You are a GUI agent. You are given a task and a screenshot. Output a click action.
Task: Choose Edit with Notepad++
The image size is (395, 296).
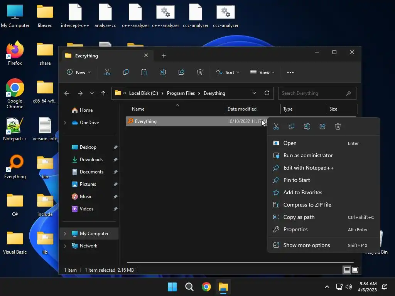(x=324, y=168)
